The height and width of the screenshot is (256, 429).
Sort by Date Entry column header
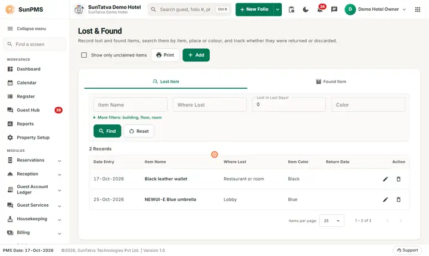(104, 162)
